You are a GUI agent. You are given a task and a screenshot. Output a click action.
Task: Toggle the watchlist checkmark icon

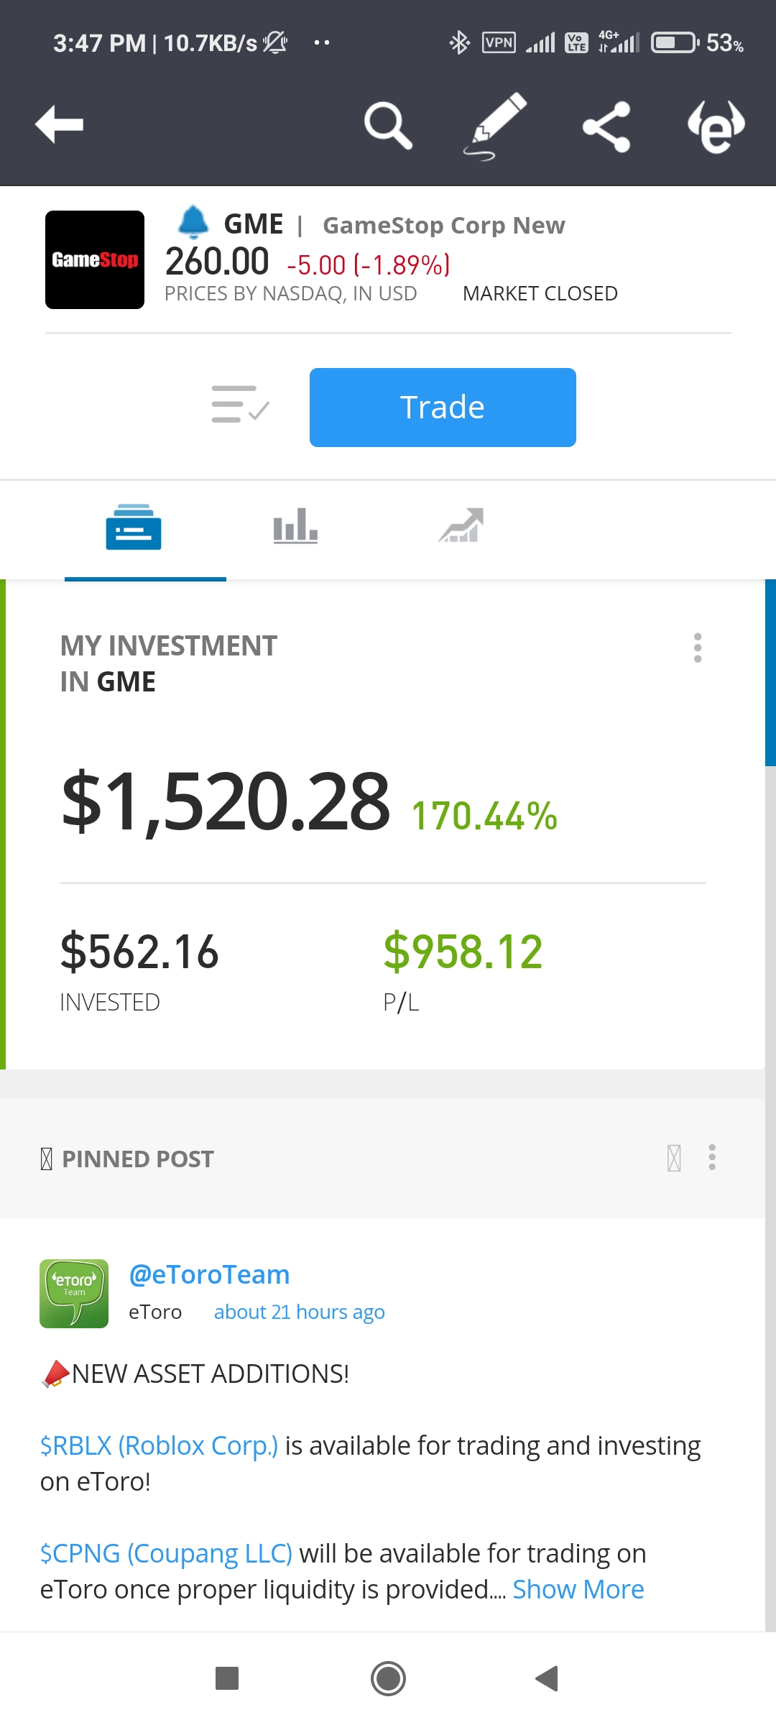tap(240, 405)
